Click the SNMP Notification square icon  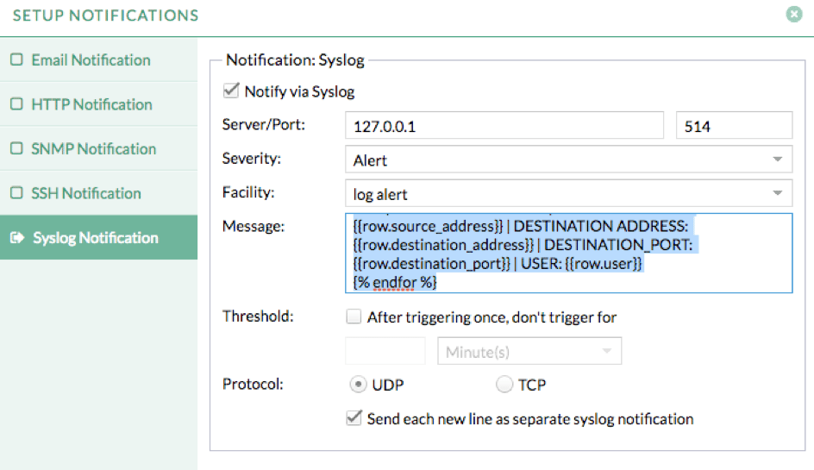(x=16, y=149)
